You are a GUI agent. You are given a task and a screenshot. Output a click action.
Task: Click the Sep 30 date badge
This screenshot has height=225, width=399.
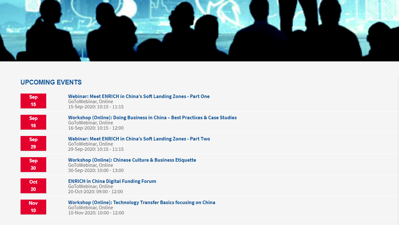(33, 165)
